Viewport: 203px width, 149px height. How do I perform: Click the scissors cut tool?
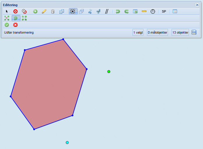pyautogui.click(x=90, y=11)
